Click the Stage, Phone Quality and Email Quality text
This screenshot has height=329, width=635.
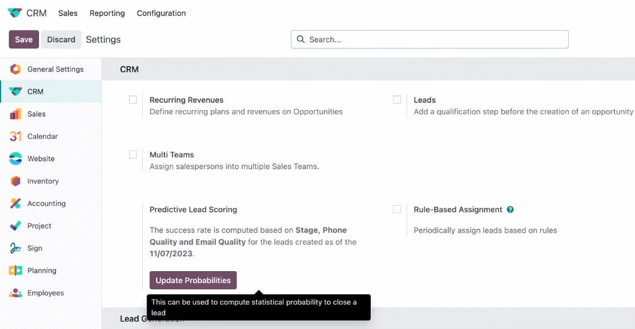tap(248, 236)
